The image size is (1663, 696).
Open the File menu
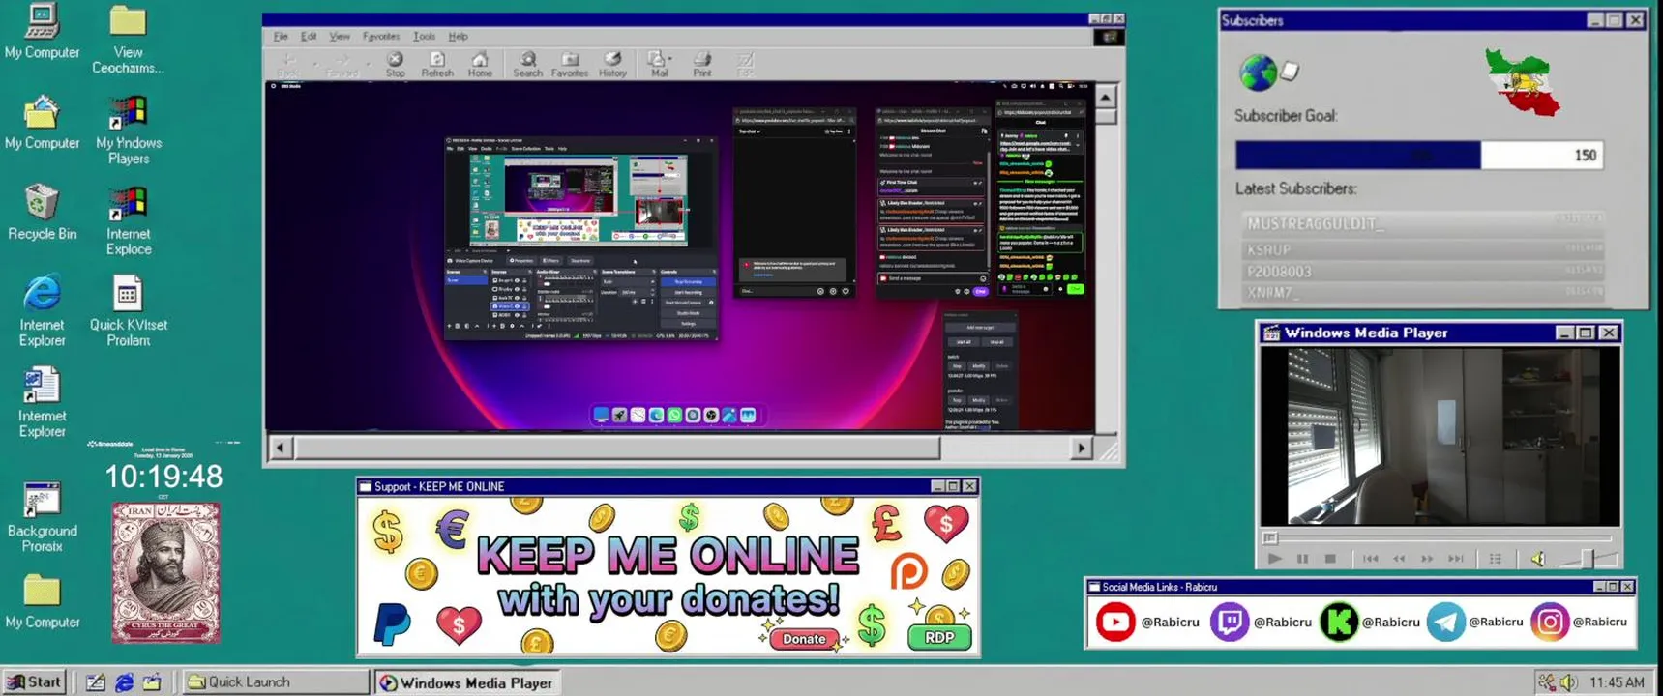[281, 37]
